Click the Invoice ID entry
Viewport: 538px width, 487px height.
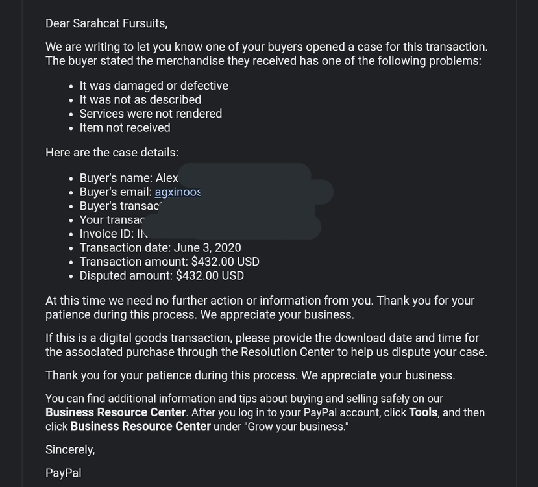coord(114,234)
